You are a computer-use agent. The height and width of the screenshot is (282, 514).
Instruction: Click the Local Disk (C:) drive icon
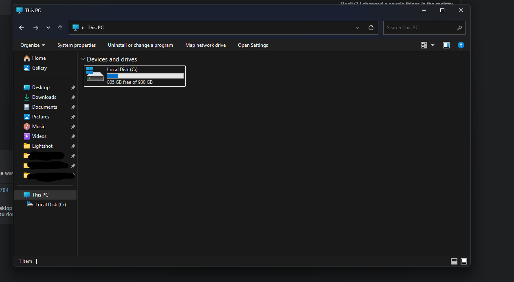click(95, 74)
